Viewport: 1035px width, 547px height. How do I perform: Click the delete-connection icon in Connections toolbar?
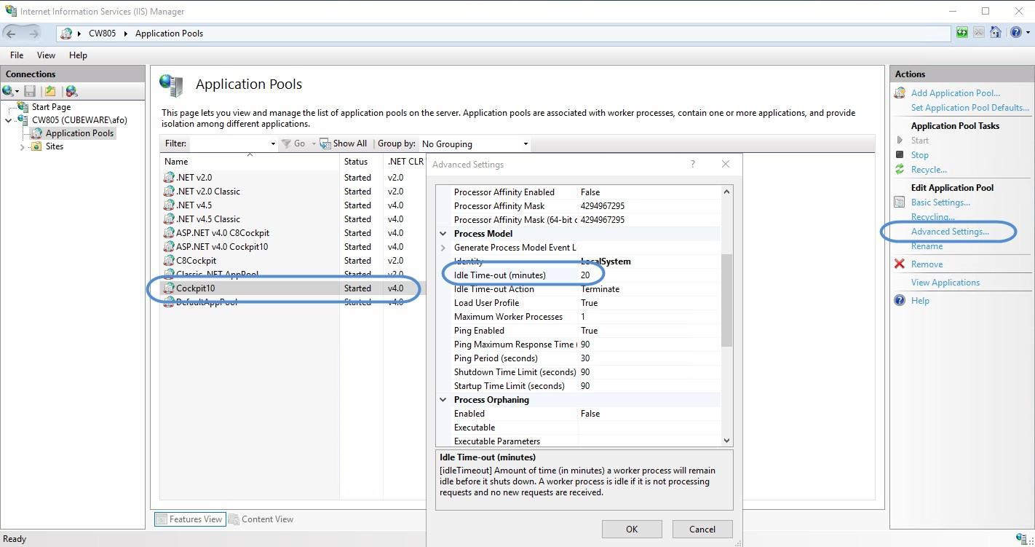pyautogui.click(x=71, y=91)
